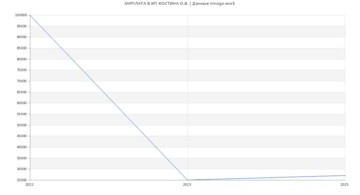Select the 100000 y-axis label
Viewport: 360px width, 195px height.
click(21, 15)
